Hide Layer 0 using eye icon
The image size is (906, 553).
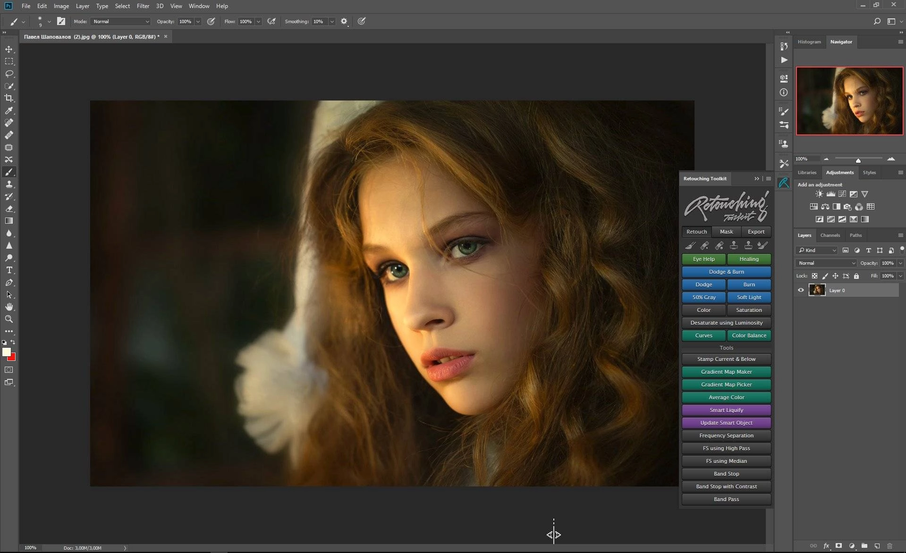coord(801,290)
